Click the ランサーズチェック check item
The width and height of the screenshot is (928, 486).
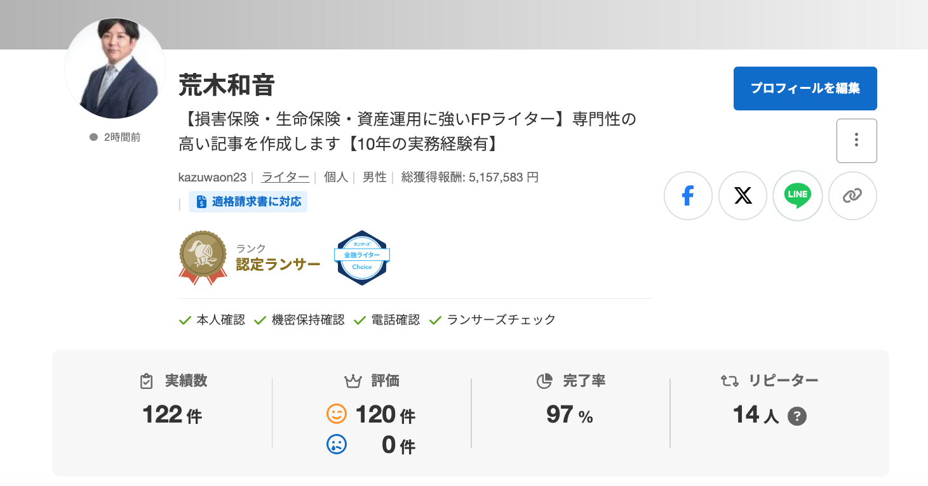click(x=492, y=320)
